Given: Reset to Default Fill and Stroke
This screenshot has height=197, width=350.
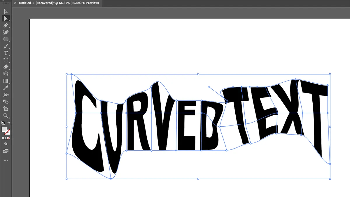Looking at the screenshot, I should click(3, 123).
